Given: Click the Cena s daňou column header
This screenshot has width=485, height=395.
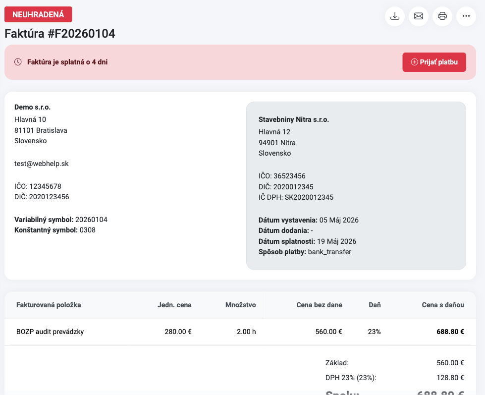Looking at the screenshot, I should click(x=443, y=305).
